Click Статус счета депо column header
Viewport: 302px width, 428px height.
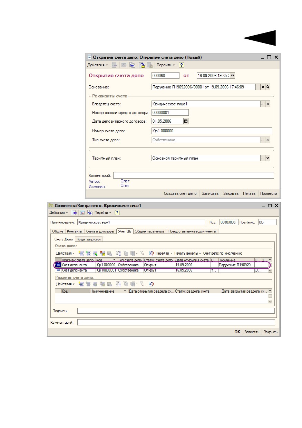(159, 260)
